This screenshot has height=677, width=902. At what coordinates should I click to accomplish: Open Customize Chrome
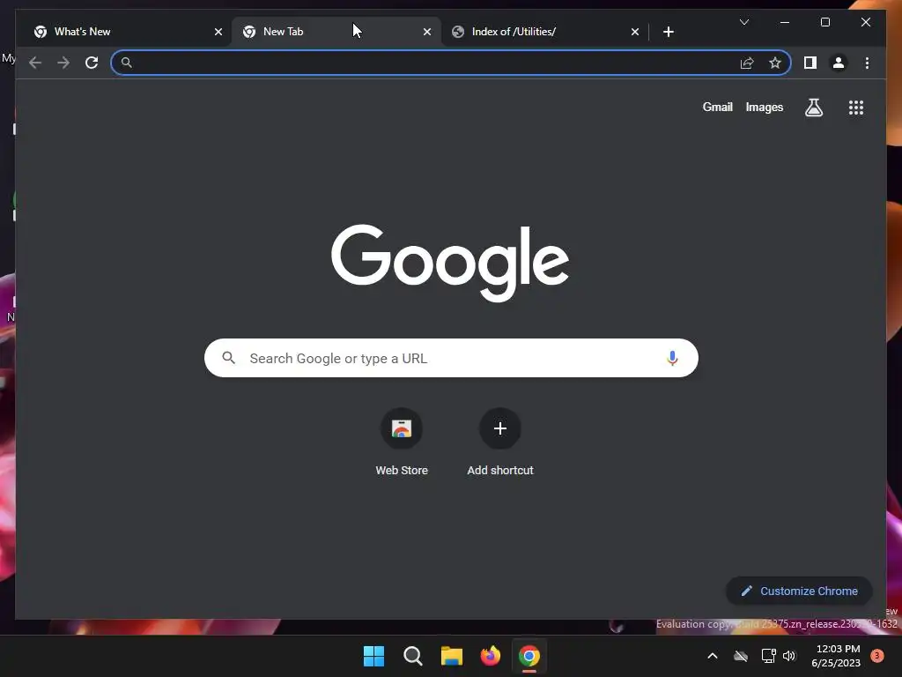click(x=799, y=591)
